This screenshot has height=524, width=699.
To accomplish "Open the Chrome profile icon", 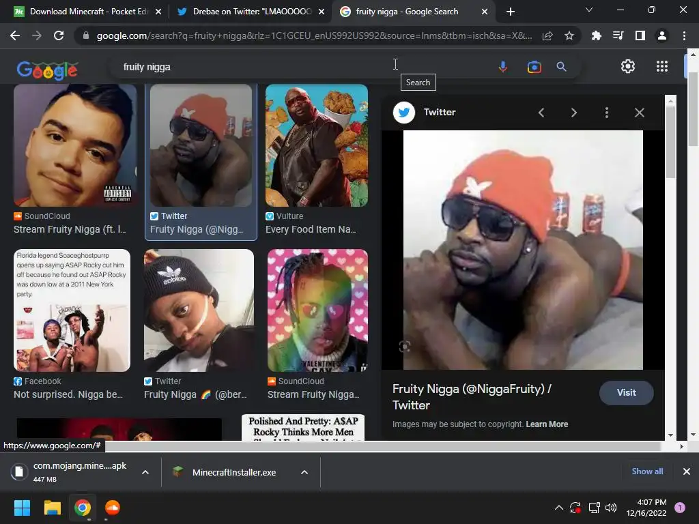I will (x=662, y=35).
